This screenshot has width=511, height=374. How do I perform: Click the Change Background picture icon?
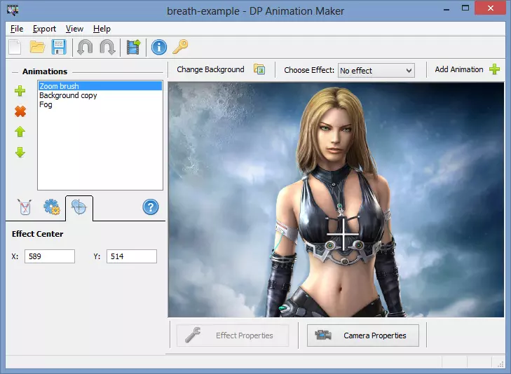pos(259,69)
